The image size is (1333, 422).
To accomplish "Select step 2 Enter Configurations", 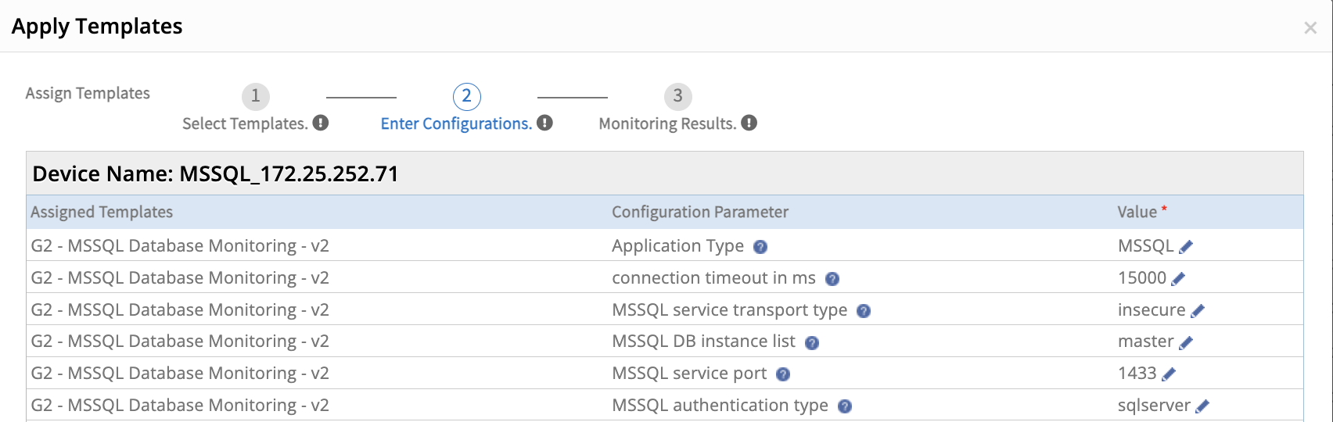I will tap(466, 96).
